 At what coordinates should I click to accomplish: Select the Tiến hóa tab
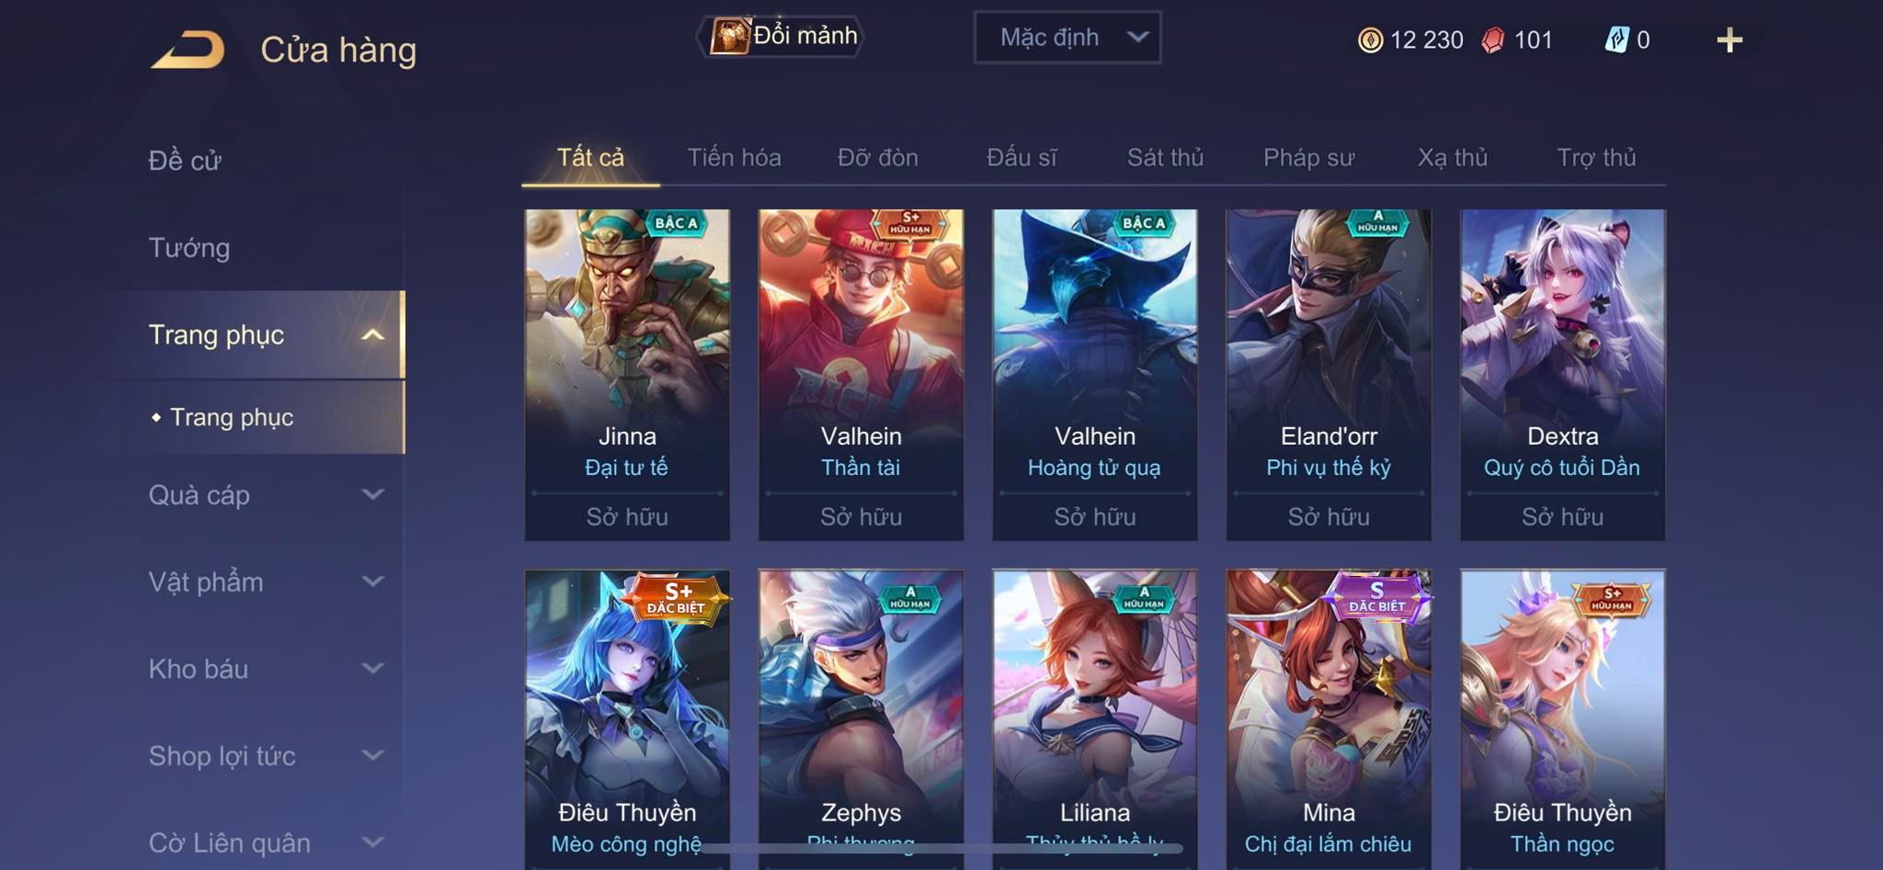point(734,158)
